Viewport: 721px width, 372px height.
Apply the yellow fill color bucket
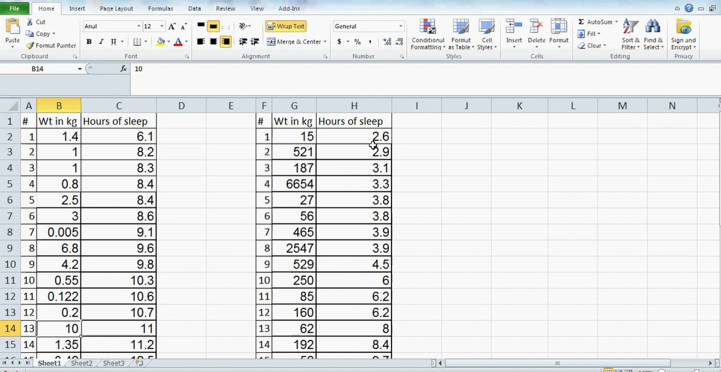[x=161, y=42]
